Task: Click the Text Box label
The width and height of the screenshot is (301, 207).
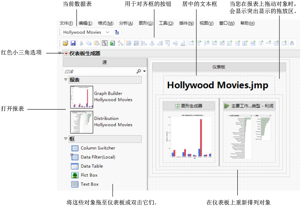Action: pos(90,184)
